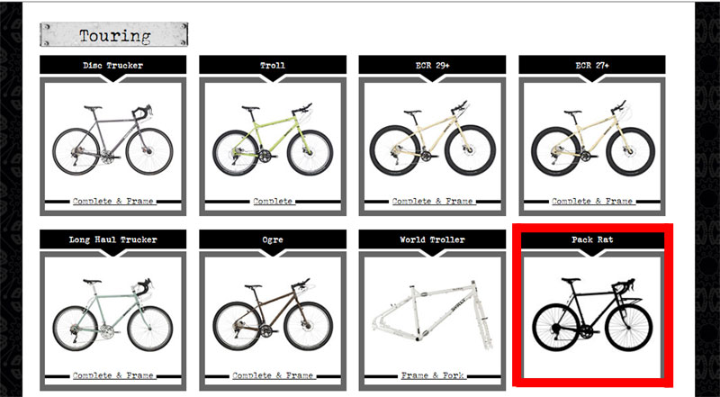Select the World Troller header label
Image resolution: width=720 pixels, height=397 pixels.
pos(433,239)
